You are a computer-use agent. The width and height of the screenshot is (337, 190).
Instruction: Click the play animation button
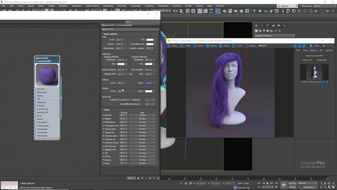267,183
